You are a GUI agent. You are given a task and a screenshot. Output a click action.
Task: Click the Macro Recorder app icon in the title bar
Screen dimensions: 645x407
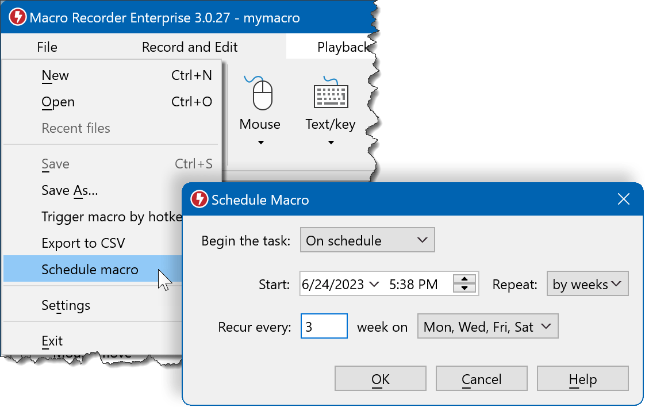(17, 17)
